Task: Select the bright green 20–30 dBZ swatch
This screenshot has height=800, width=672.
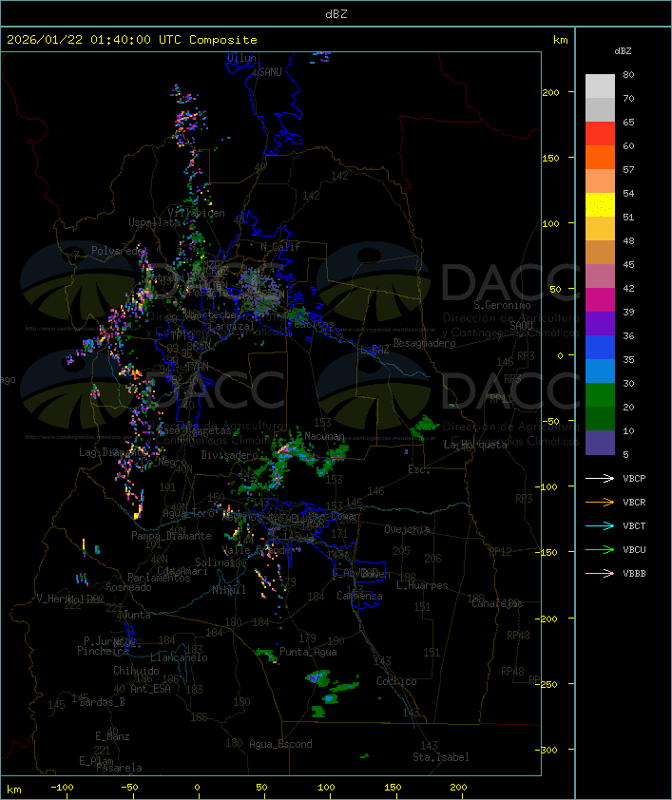Action: point(600,395)
